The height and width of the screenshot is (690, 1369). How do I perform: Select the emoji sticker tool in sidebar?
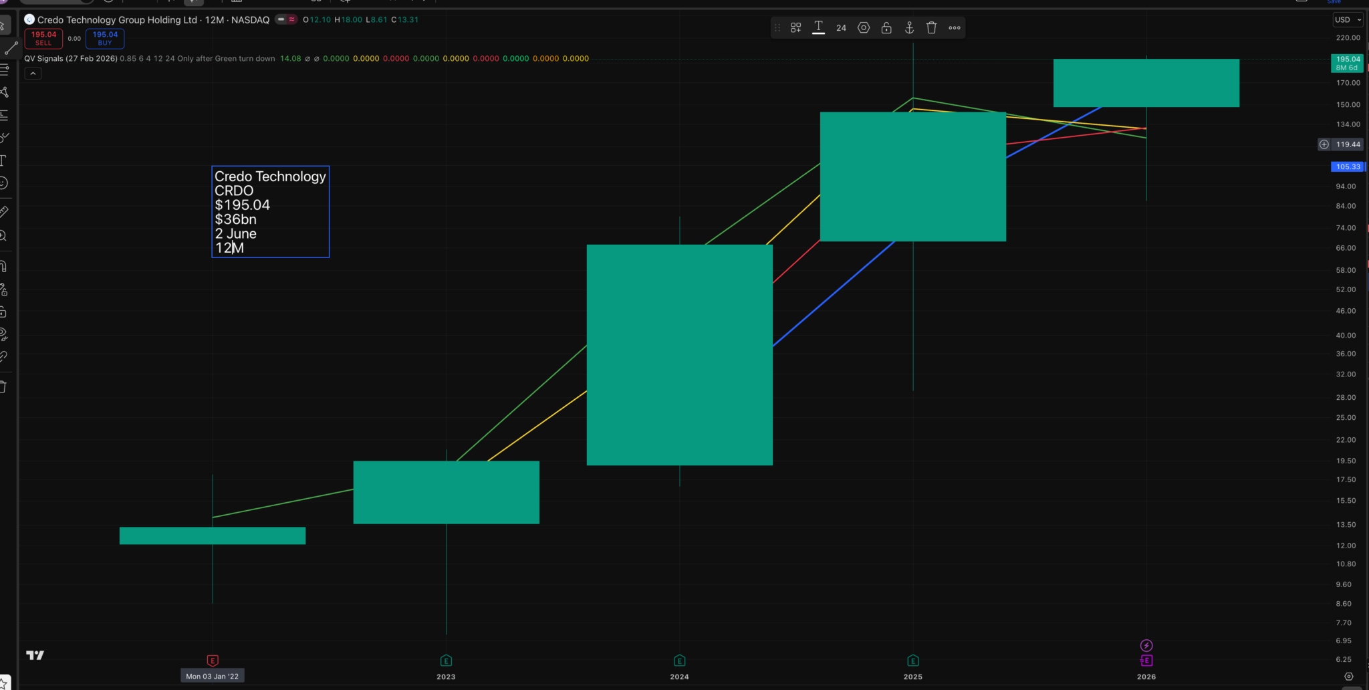tap(4, 183)
